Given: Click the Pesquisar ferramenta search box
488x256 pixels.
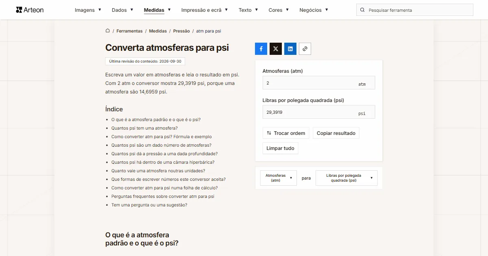Looking at the screenshot, I should point(415,10).
